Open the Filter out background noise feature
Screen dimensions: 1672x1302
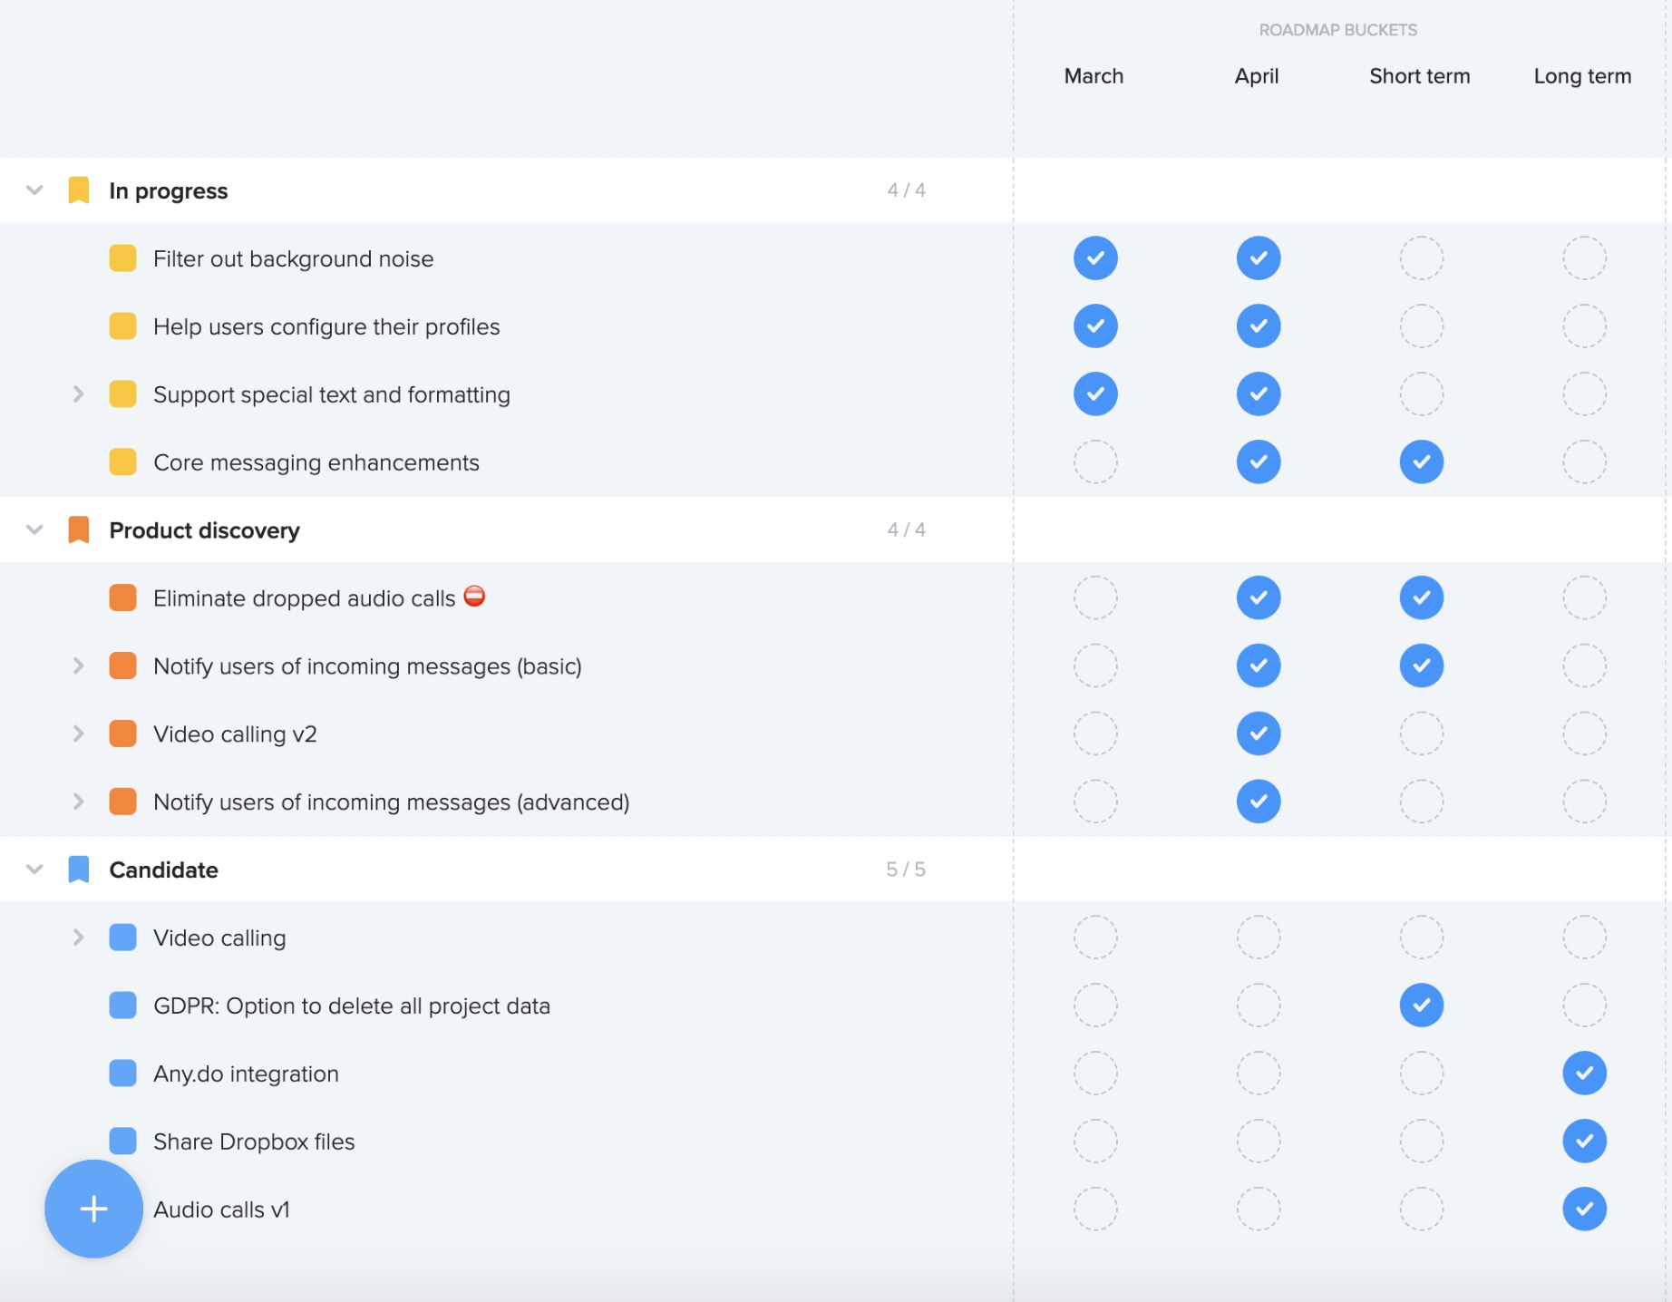click(x=294, y=259)
